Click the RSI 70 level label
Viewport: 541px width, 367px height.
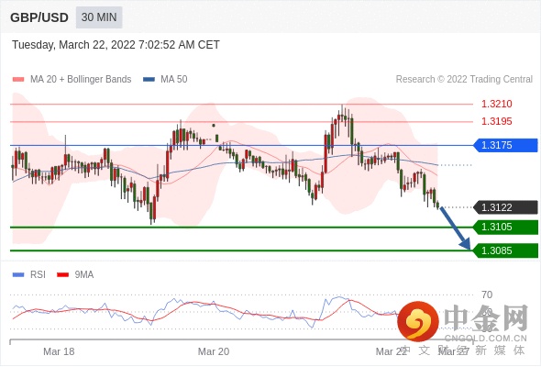[487, 295]
